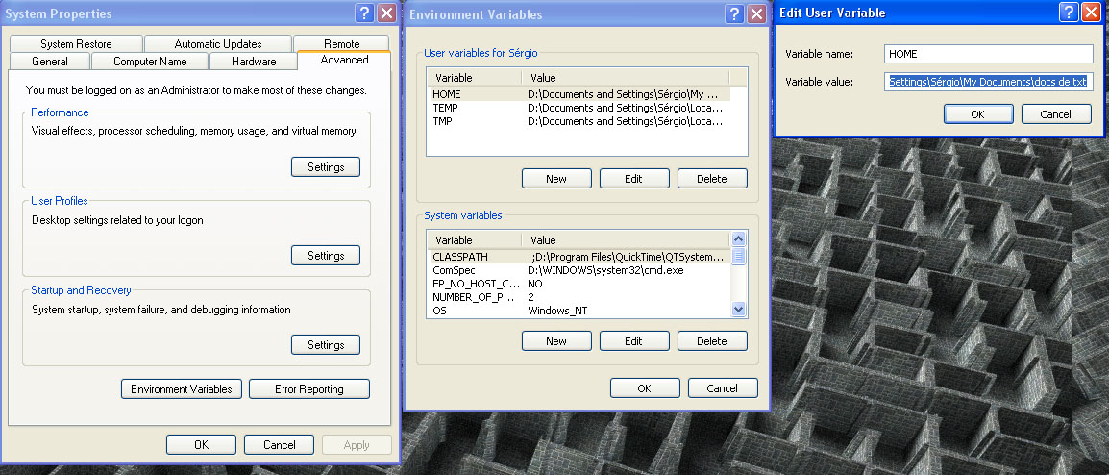Close the System Properties window
This screenshot has width=1109, height=475.
(x=386, y=12)
